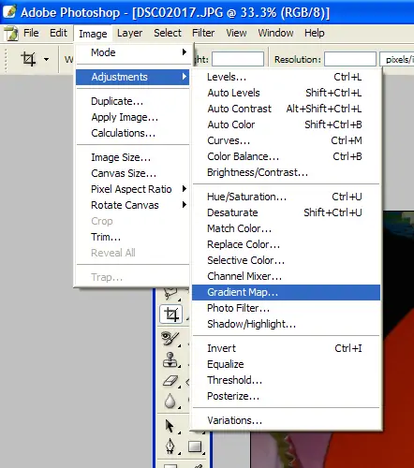
Task: Open Match Color... adjustment
Action: (x=286, y=228)
